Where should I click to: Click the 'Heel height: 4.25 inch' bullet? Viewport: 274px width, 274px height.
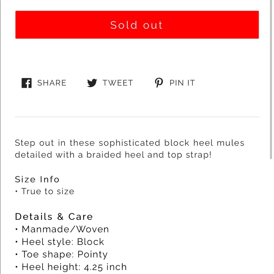tap(71, 267)
